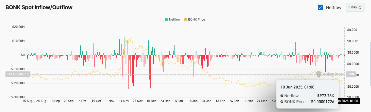Viewport: 371px width, 112px height.
Task: Click the 19 Oct date label
Action: click(96, 101)
